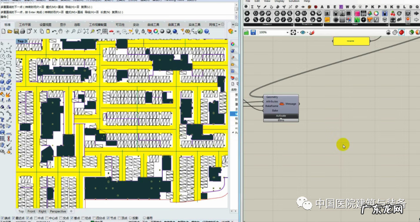
Task: Save the Grasshopper document via floppy icon
Action: coord(253,33)
